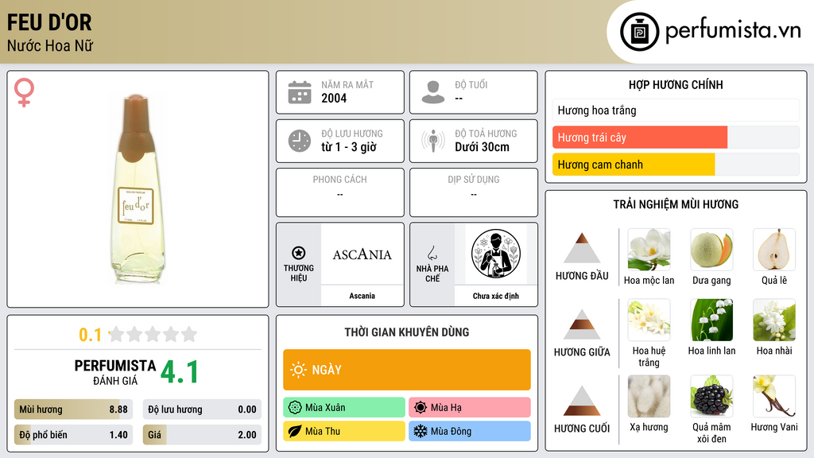Click the Nước Hoa Nữ subtitle

click(50, 45)
